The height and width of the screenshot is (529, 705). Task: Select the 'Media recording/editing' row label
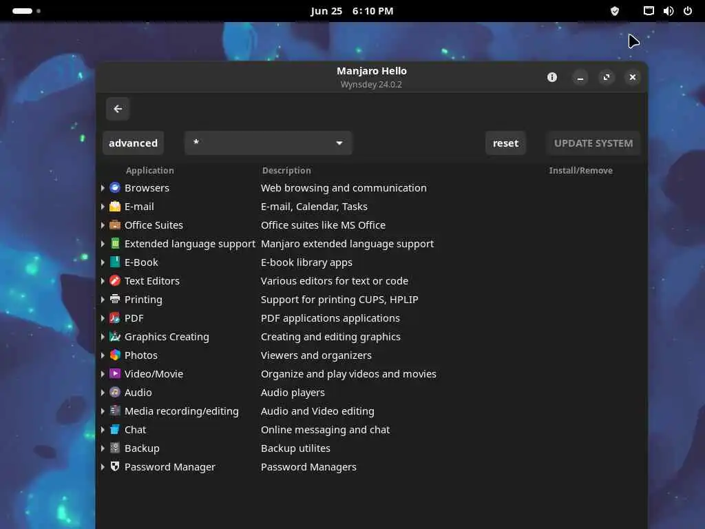point(182,411)
